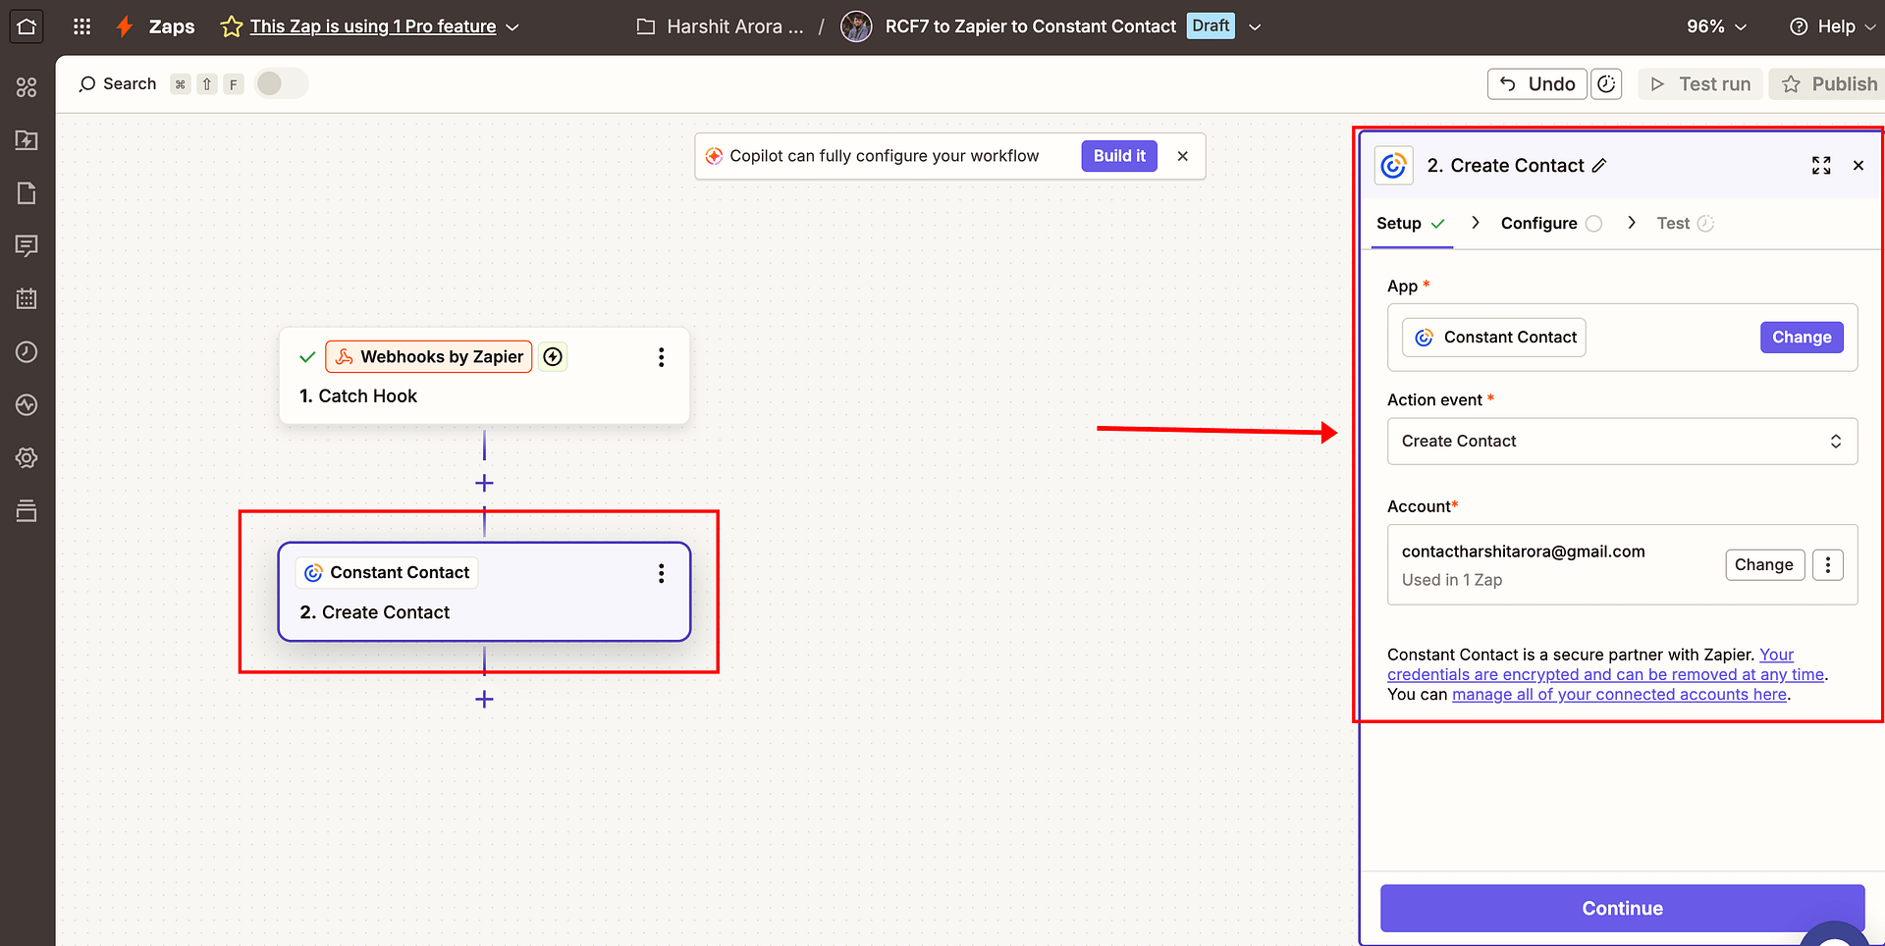Open the manage connected accounts link

coord(1619,695)
